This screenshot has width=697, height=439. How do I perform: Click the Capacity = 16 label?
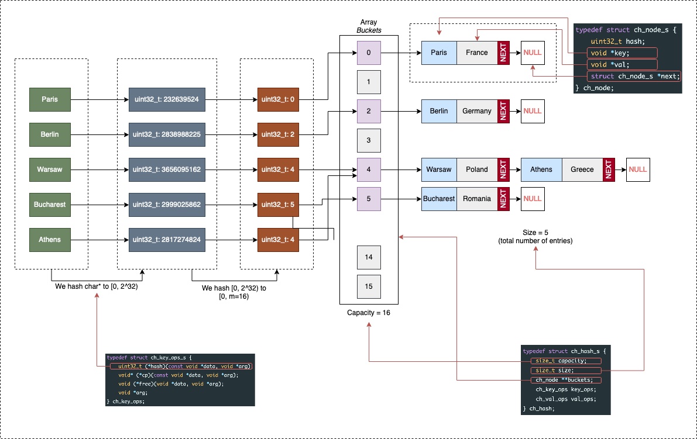[x=369, y=313]
